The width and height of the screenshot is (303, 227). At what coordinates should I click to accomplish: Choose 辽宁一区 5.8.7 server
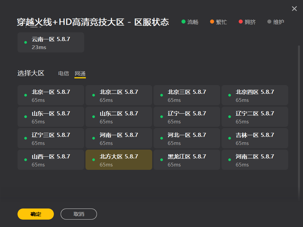187,117
